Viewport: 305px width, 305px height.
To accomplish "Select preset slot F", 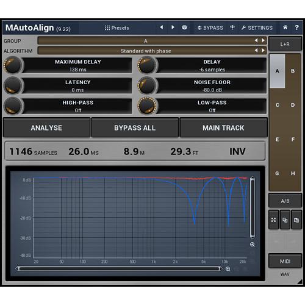I will (x=293, y=139).
